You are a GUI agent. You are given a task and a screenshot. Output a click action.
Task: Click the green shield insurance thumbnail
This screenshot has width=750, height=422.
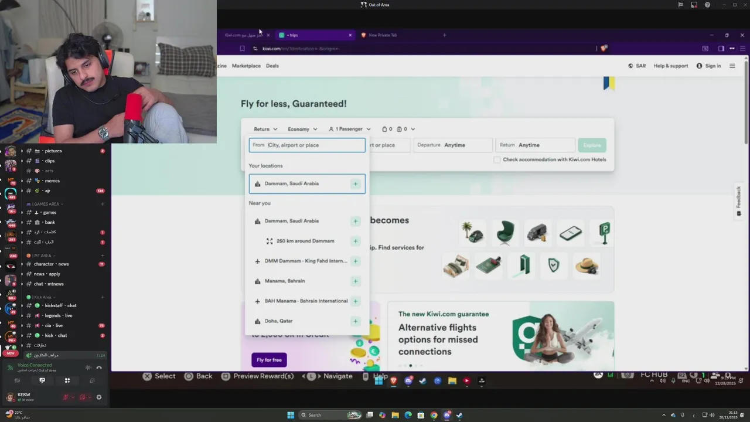tap(554, 266)
